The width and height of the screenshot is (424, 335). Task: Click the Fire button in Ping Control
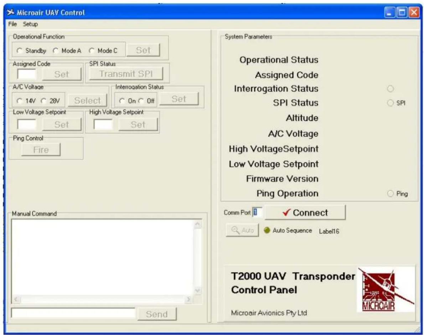pyautogui.click(x=41, y=150)
